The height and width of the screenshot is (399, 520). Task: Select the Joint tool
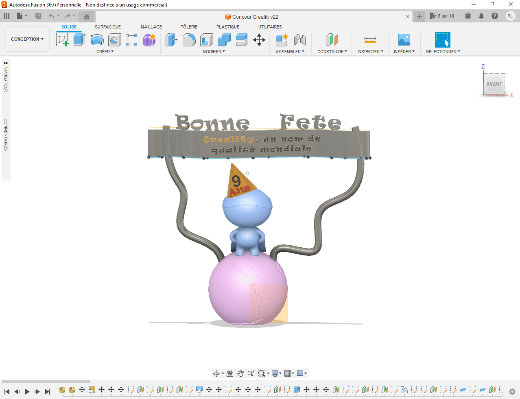coord(299,40)
